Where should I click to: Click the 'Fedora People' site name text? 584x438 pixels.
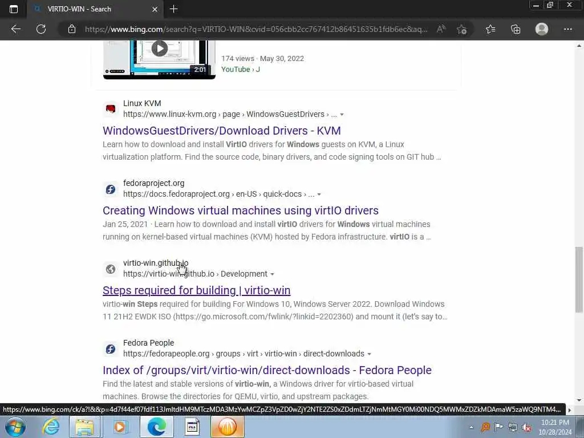149,343
